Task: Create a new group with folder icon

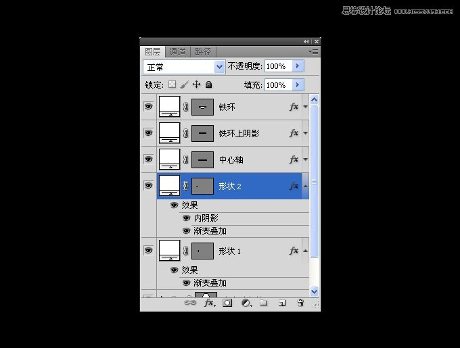Action: [x=264, y=303]
